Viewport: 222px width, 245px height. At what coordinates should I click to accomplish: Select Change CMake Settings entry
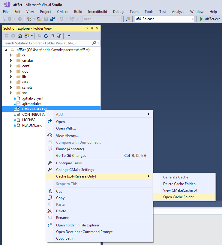pyautogui.click(x=99, y=170)
